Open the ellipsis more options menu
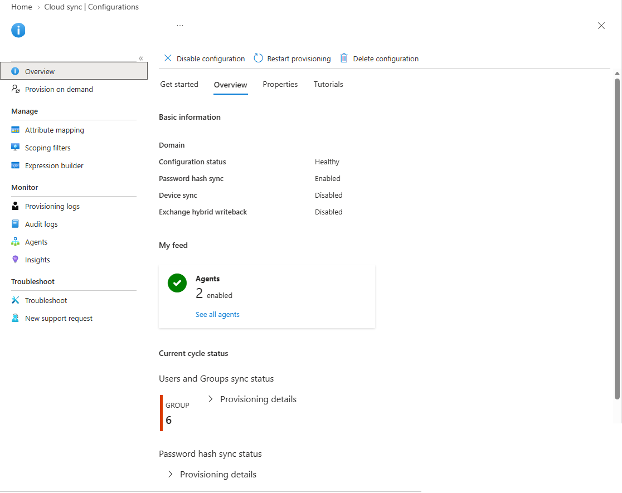The width and height of the screenshot is (622, 493). (180, 26)
